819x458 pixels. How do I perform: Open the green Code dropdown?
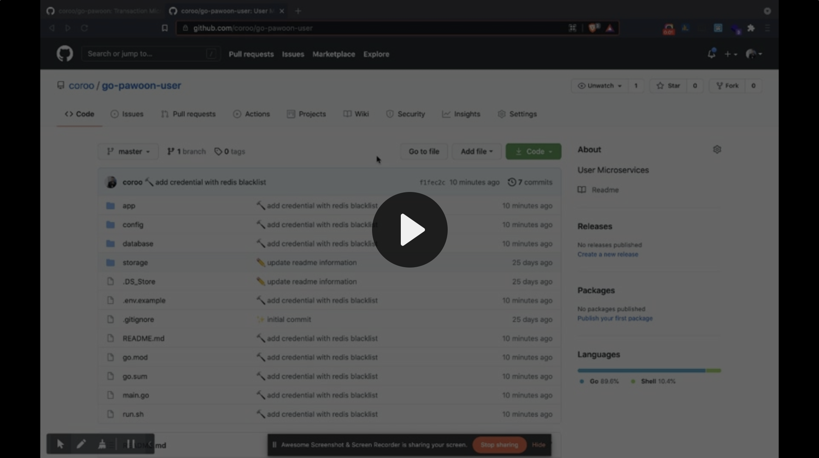point(533,152)
